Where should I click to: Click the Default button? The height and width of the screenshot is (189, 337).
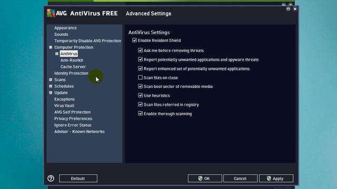(78, 178)
